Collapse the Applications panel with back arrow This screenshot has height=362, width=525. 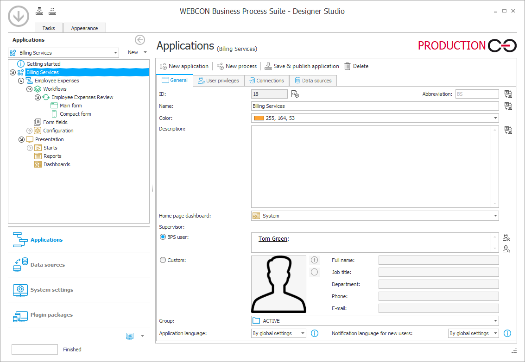click(140, 40)
